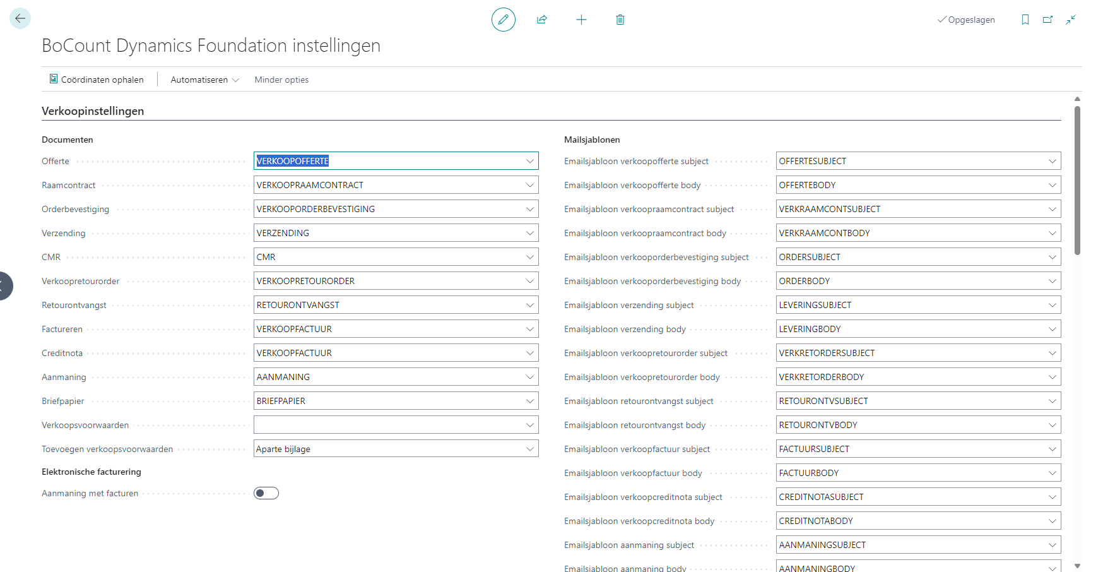The image size is (1103, 572).
Task: Expand the Raamcontract dropdown
Action: pyautogui.click(x=530, y=185)
